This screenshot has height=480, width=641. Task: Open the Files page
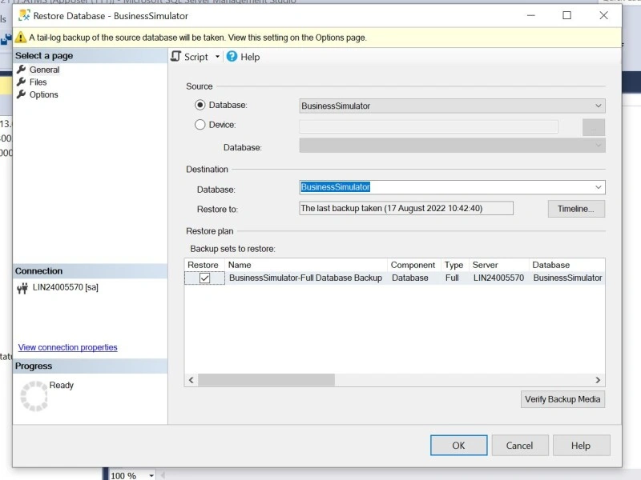38,82
